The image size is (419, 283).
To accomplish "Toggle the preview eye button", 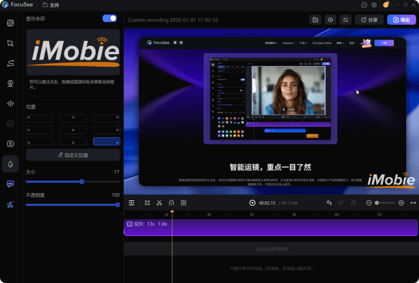I will [330, 20].
